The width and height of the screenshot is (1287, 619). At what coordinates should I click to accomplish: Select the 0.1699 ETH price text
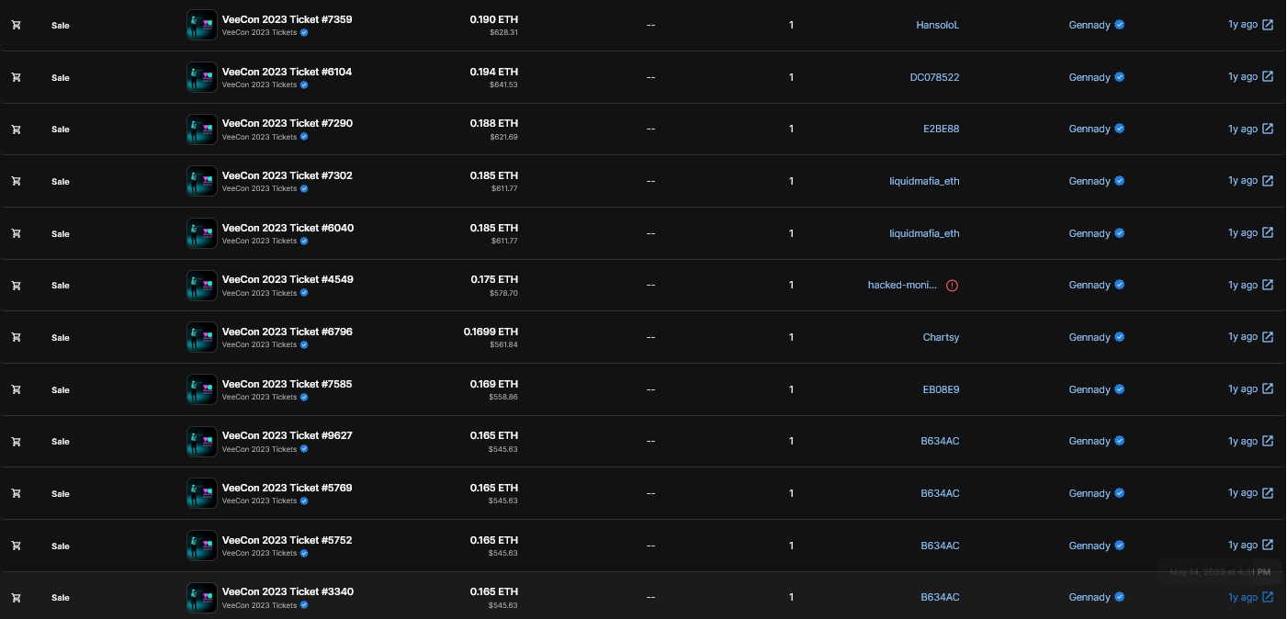click(491, 332)
